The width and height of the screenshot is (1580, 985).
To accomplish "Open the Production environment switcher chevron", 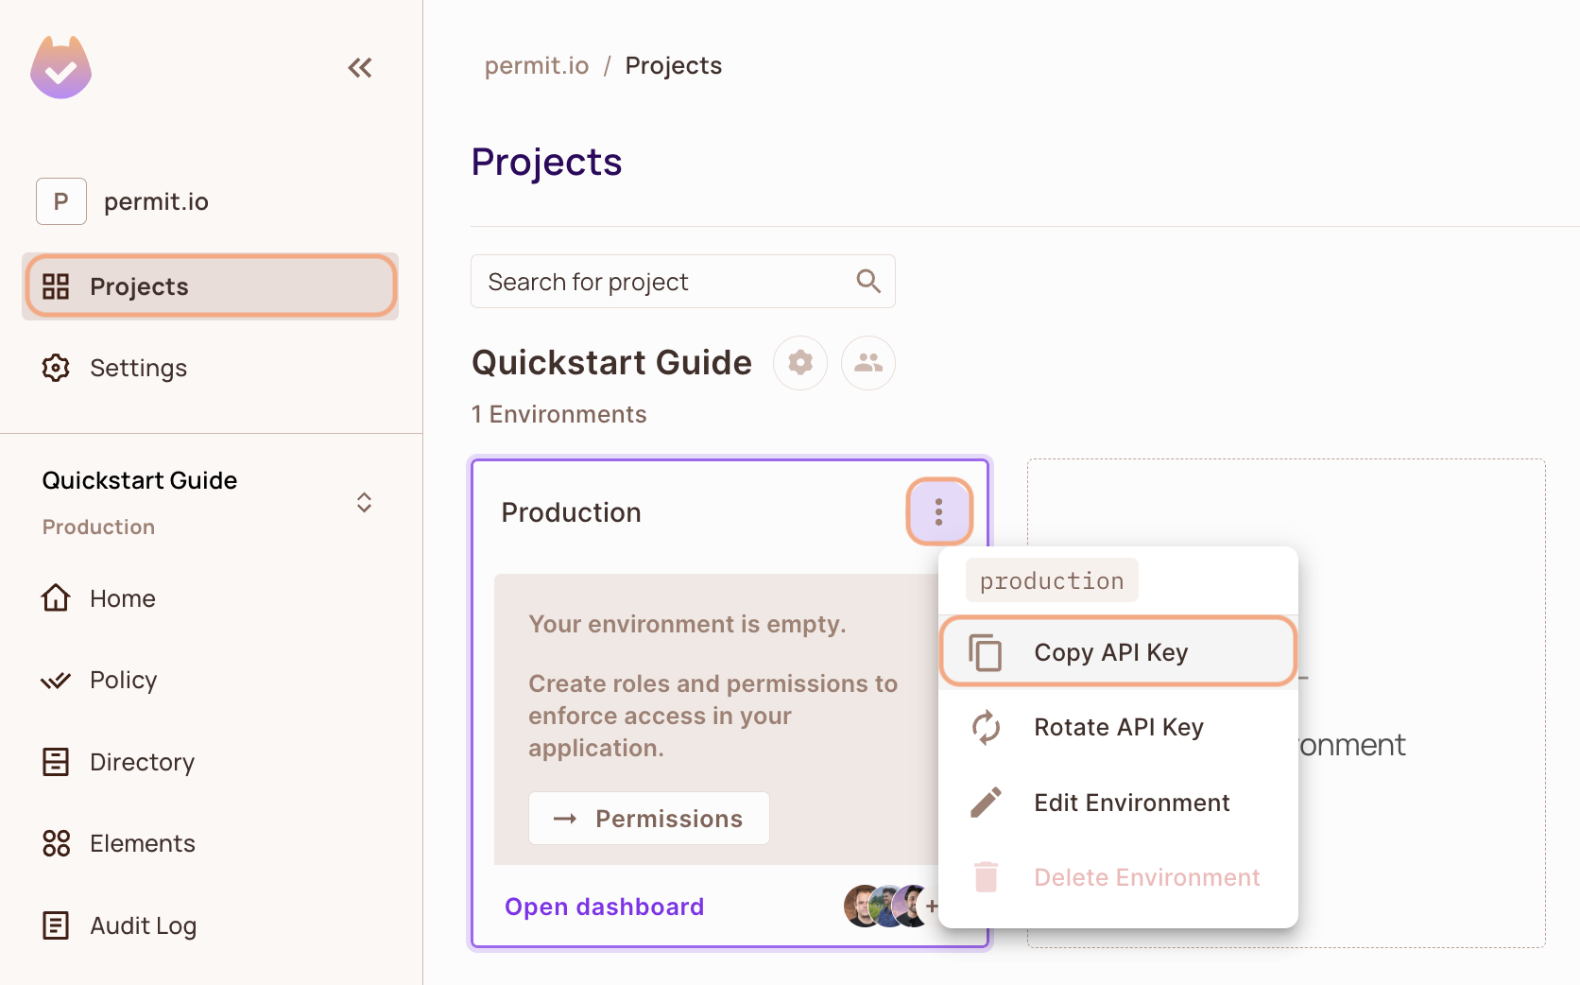I will [364, 502].
